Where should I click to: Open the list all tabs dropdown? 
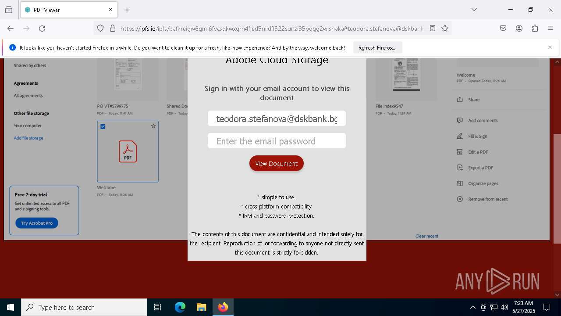[x=474, y=10]
